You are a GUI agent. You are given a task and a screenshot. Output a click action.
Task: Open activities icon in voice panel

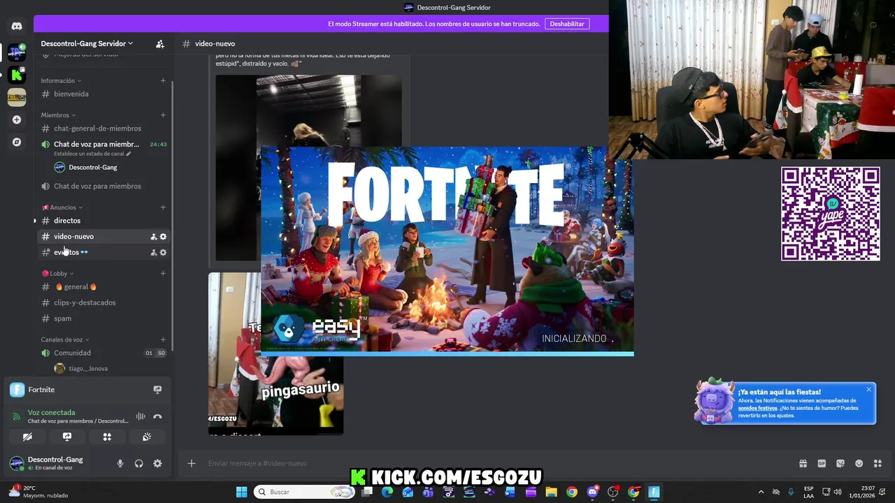pyautogui.click(x=107, y=437)
